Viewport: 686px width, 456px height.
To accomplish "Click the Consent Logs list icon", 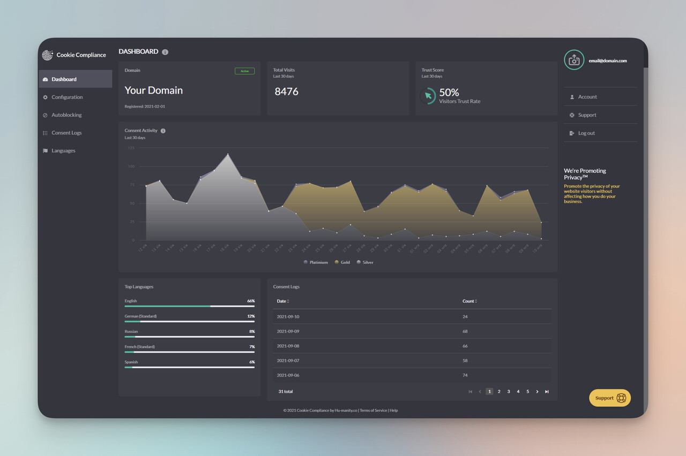I will (x=46, y=133).
